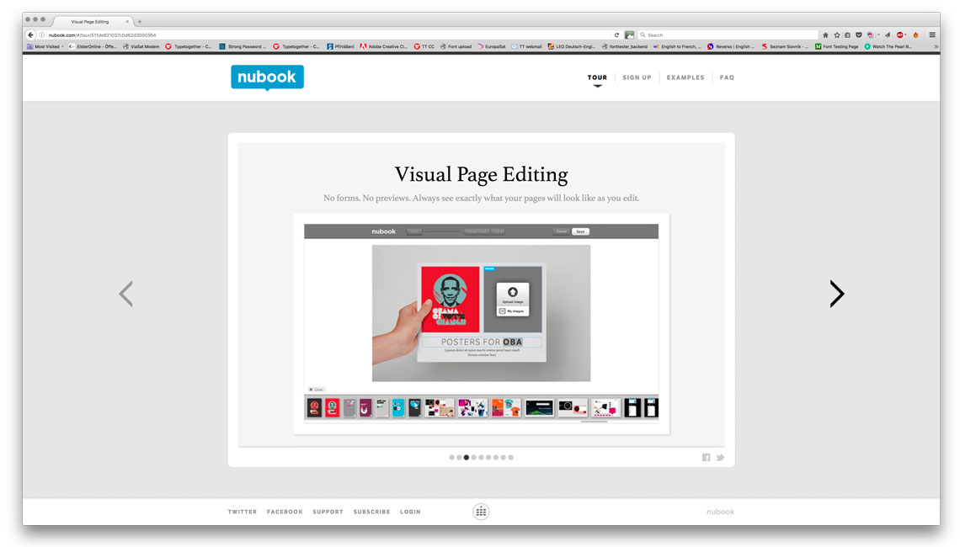960x547 pixels.
Task: Show more bookmarks with double chevron
Action: pos(936,46)
